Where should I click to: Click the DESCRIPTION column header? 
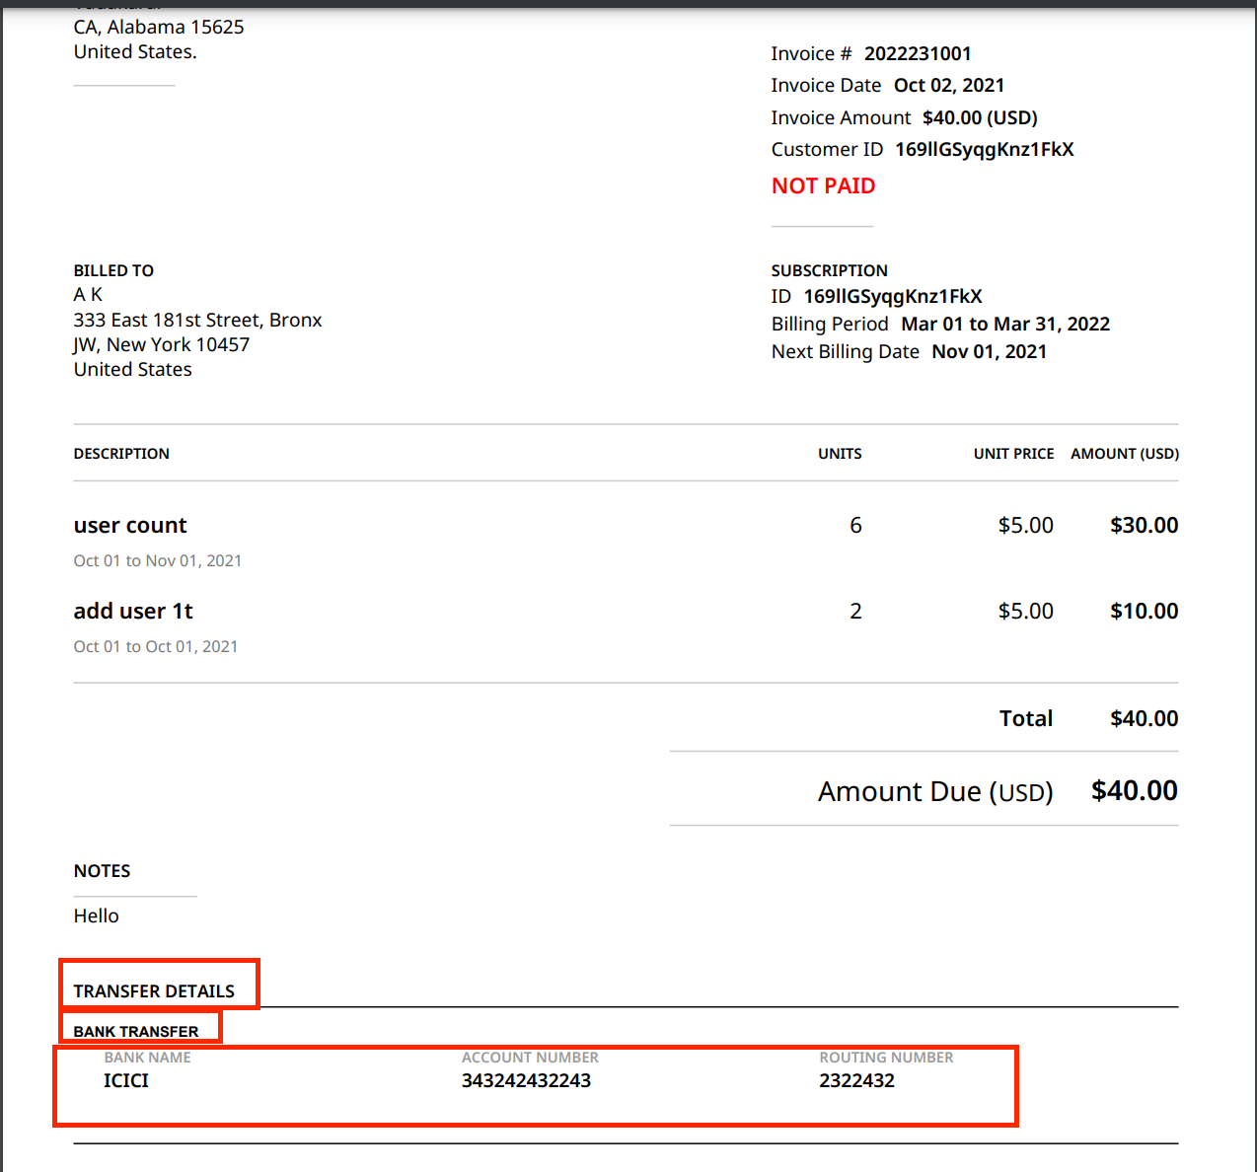pyautogui.click(x=121, y=454)
